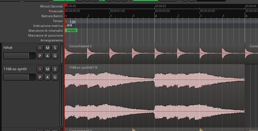The width and height of the screenshot is (258, 131).
Task: Click the 1168-so synth gain fader
Action: (19, 77)
